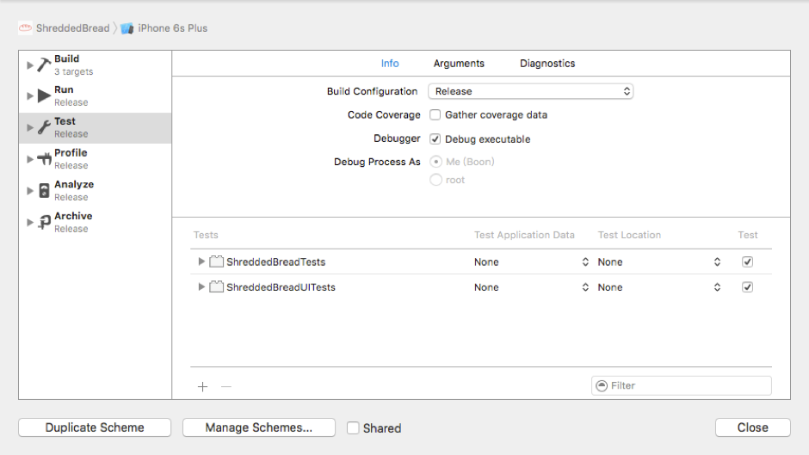Switch to the Arguments tab

(459, 64)
